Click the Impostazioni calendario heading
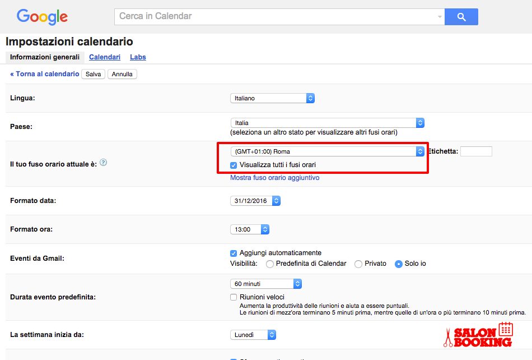 click(69, 41)
